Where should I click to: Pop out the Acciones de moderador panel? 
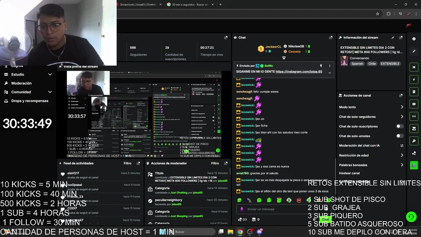click(226, 163)
